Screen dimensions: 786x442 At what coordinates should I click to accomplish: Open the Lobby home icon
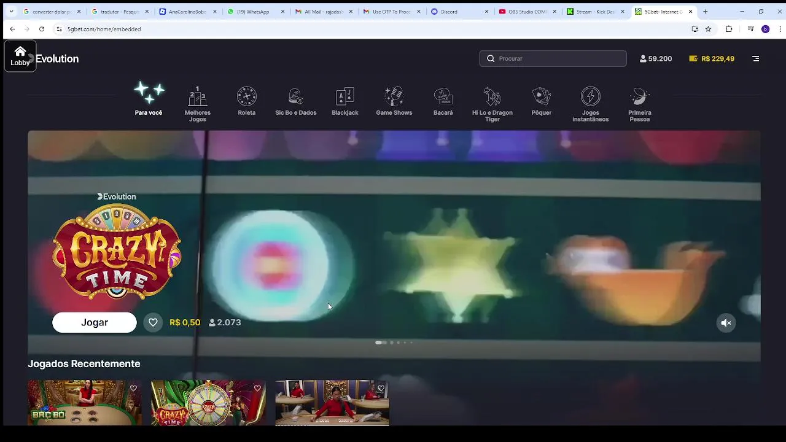click(x=20, y=55)
